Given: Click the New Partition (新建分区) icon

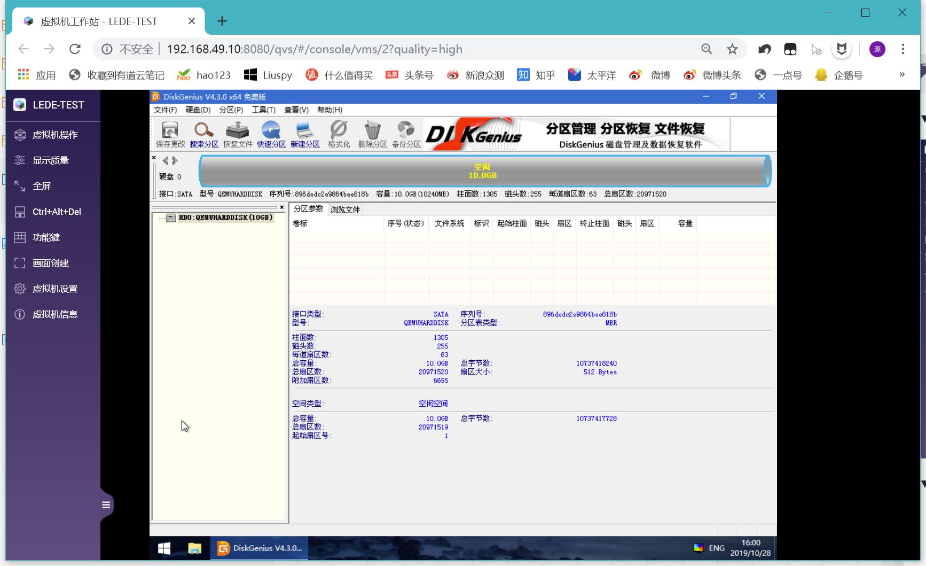Looking at the screenshot, I should (305, 134).
